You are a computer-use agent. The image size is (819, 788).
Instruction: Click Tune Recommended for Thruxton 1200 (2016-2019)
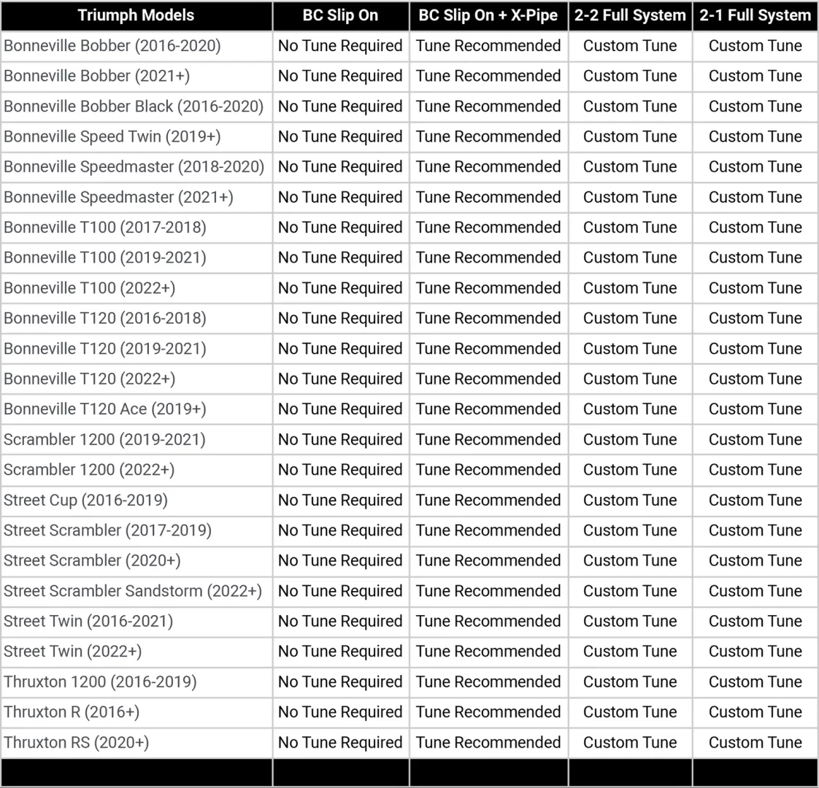[488, 682]
